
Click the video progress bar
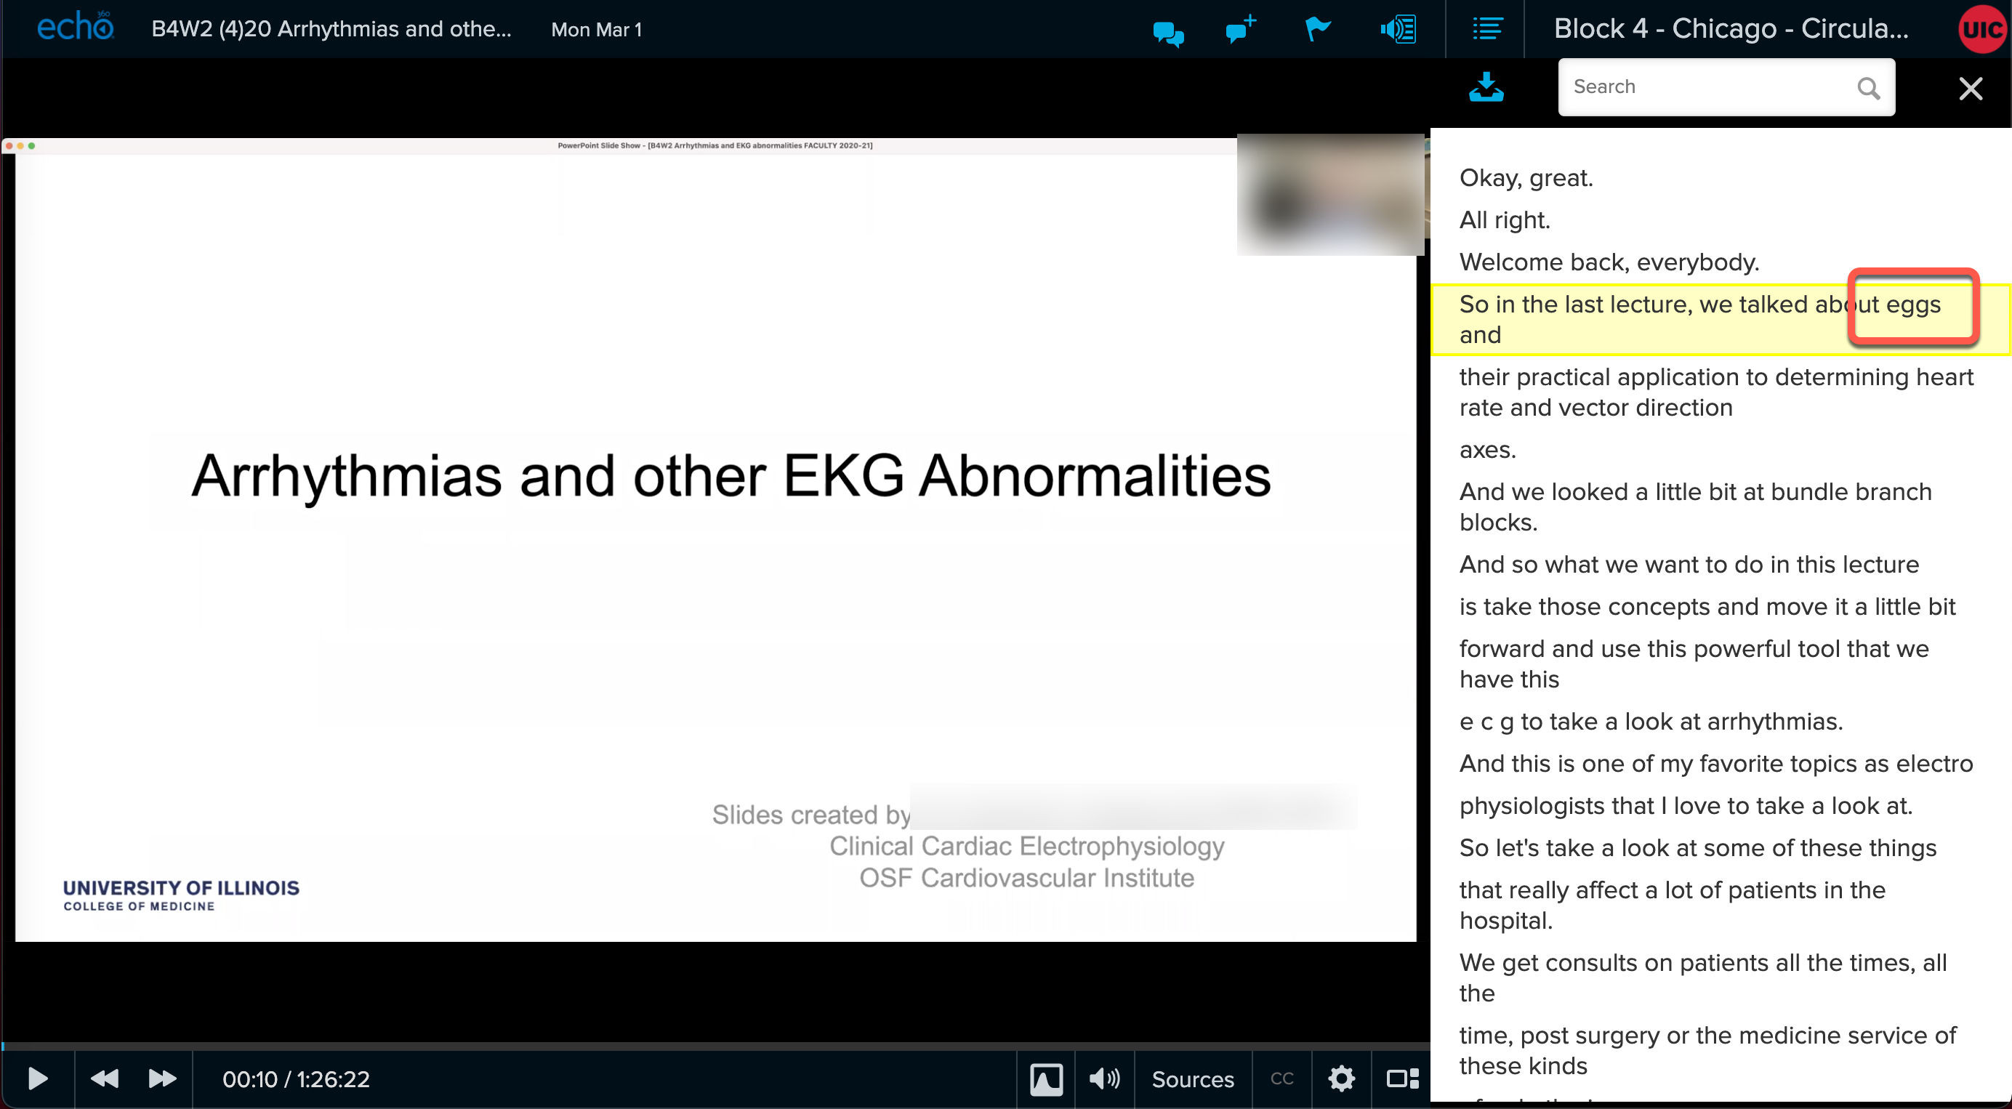[703, 1045]
